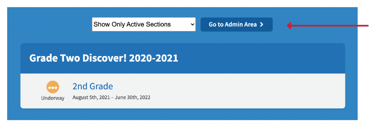Open the Show Only Active Sections dropdown
The height and width of the screenshot is (136, 378).
coord(144,24)
